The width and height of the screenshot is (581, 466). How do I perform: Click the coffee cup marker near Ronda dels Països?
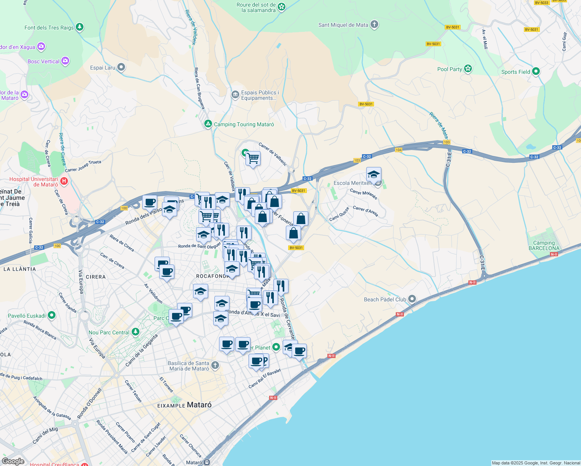click(150, 202)
